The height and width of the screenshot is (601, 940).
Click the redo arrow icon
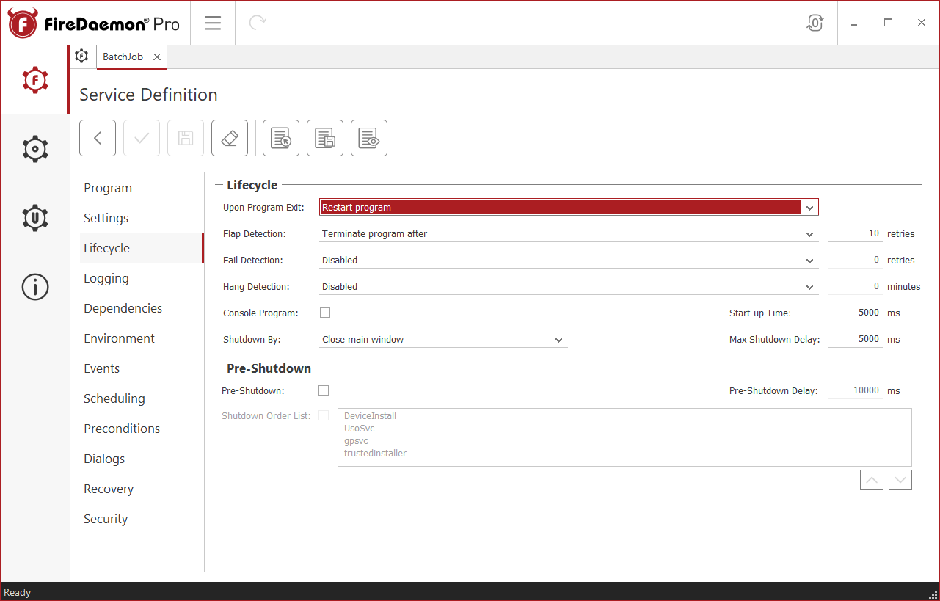tap(258, 23)
